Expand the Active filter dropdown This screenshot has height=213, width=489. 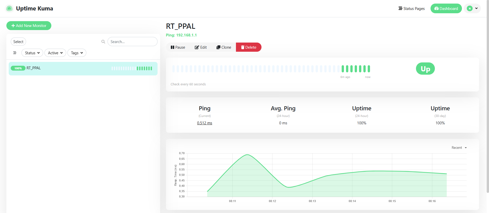(55, 53)
